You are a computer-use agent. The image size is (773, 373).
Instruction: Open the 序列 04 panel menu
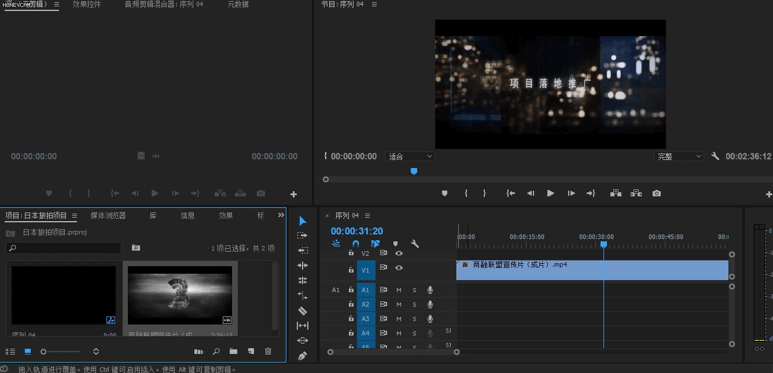coord(367,215)
